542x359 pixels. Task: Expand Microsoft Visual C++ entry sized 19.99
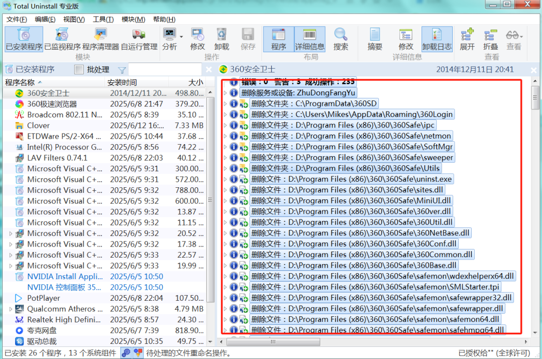(11, 266)
